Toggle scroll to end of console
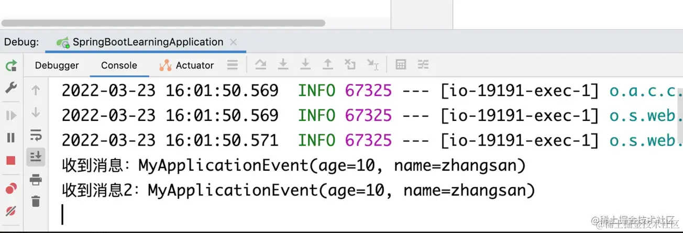The image size is (683, 233). (x=36, y=157)
